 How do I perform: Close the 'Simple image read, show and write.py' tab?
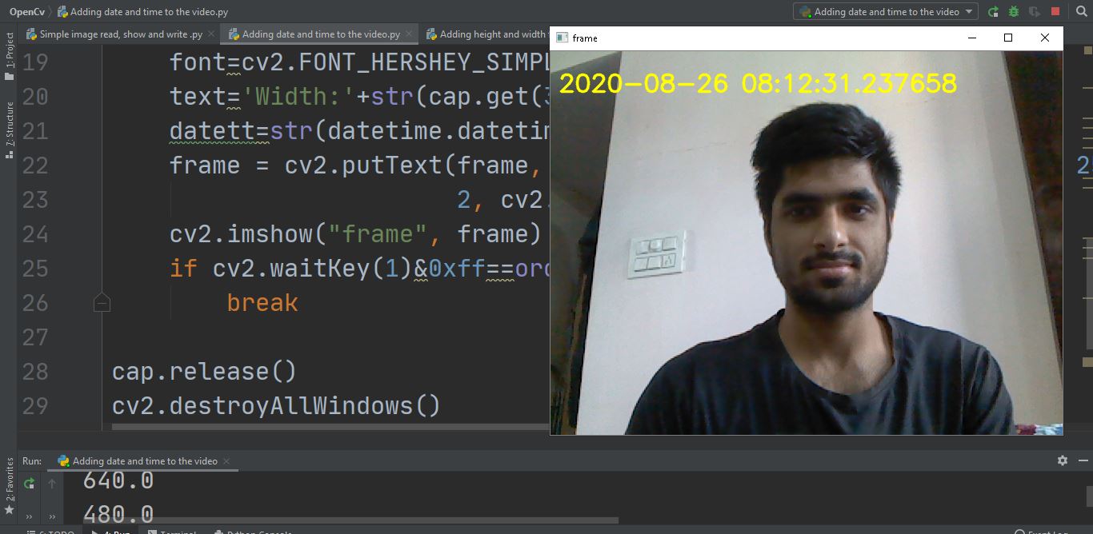point(211,34)
